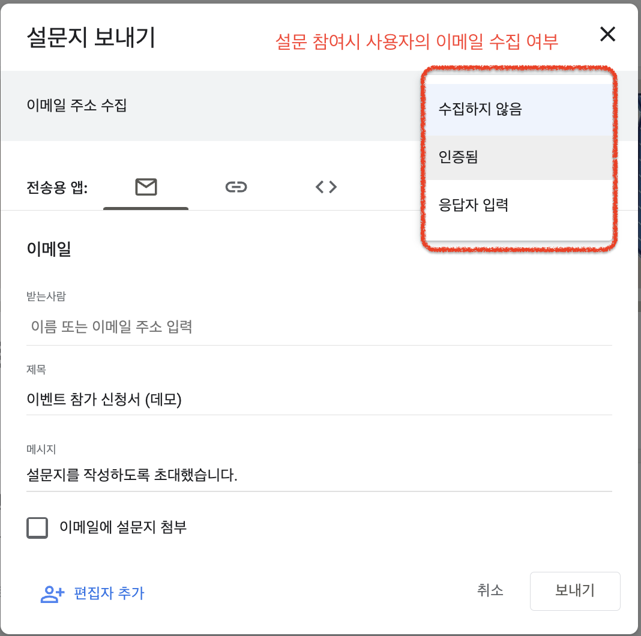641x636 pixels.
Task: Switch to the link sharing icon tab
Action: click(236, 188)
